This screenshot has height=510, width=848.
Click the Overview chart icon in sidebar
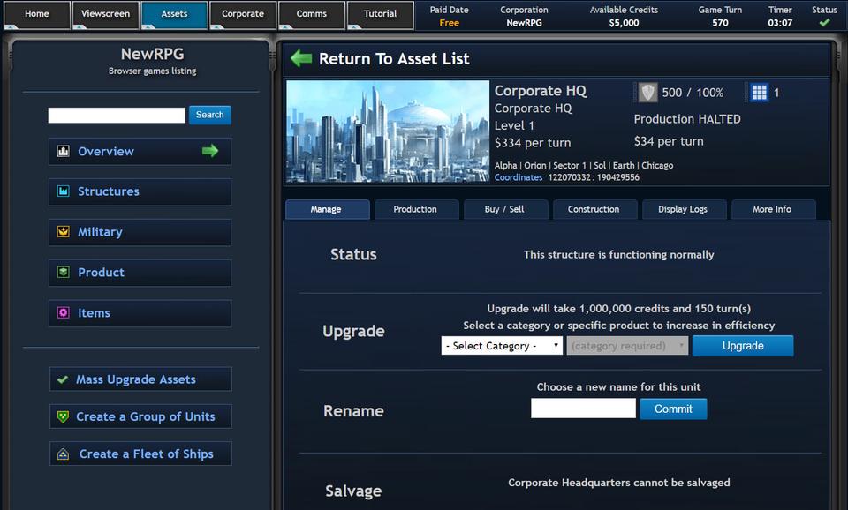click(64, 152)
